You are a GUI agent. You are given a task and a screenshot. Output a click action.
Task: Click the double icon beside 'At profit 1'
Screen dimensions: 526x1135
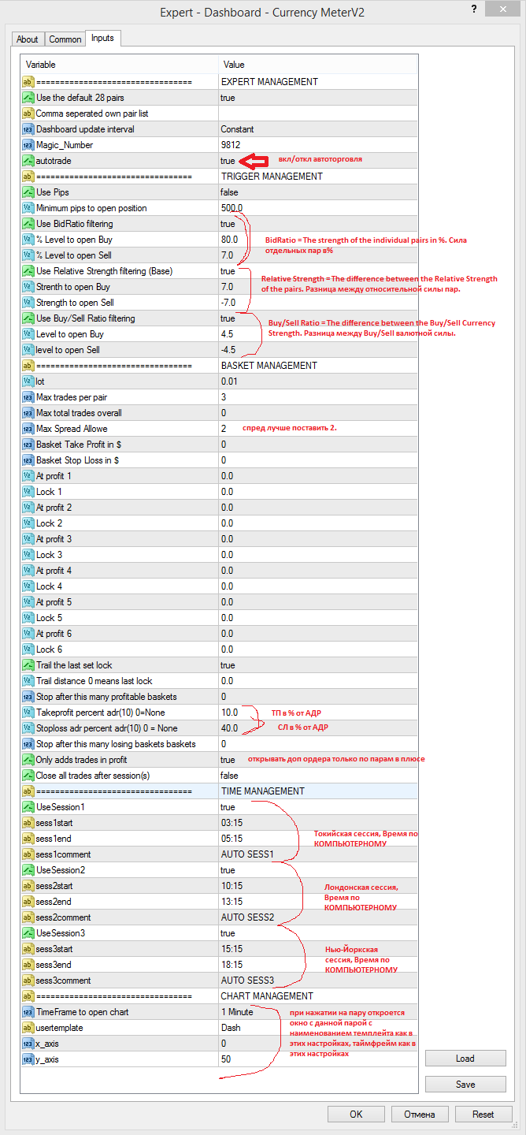pyautogui.click(x=28, y=476)
